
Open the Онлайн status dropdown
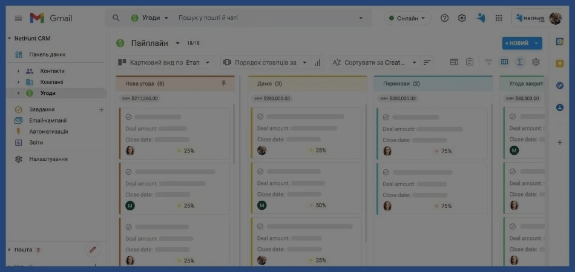pos(407,18)
